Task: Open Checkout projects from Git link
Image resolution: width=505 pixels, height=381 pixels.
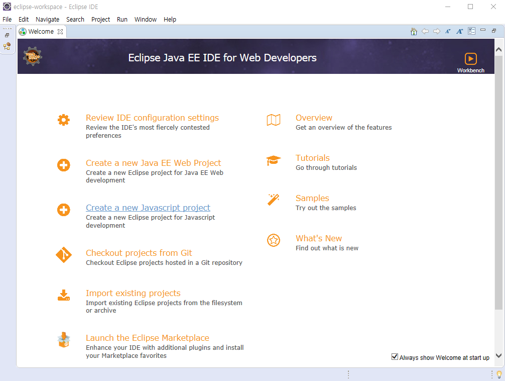Action: tap(139, 253)
